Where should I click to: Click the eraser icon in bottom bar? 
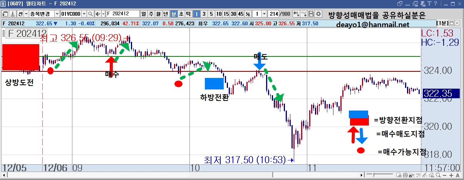tap(431, 175)
